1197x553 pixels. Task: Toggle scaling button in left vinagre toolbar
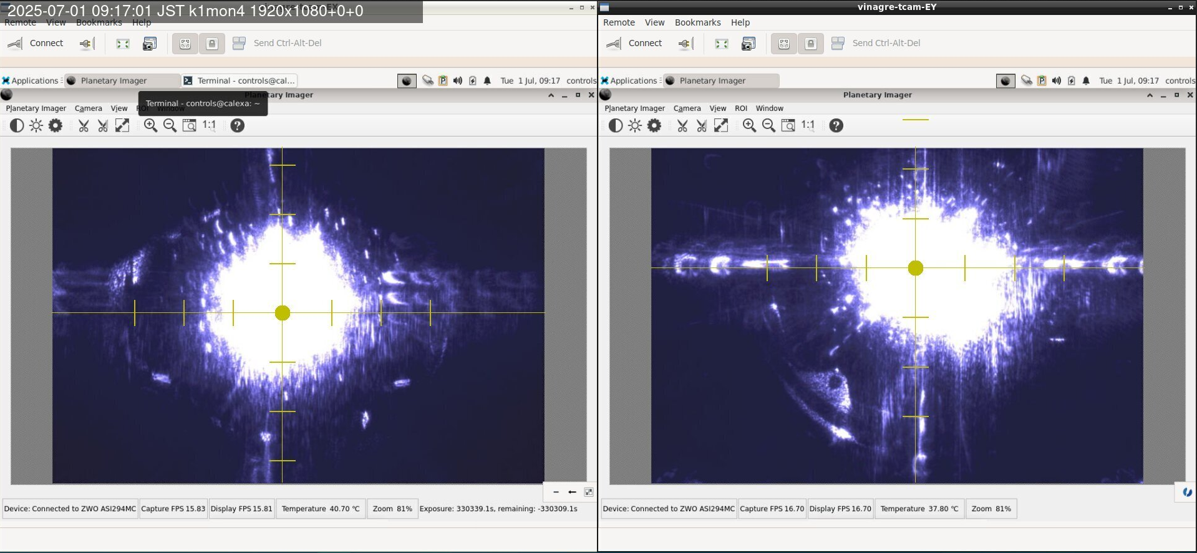click(x=185, y=43)
